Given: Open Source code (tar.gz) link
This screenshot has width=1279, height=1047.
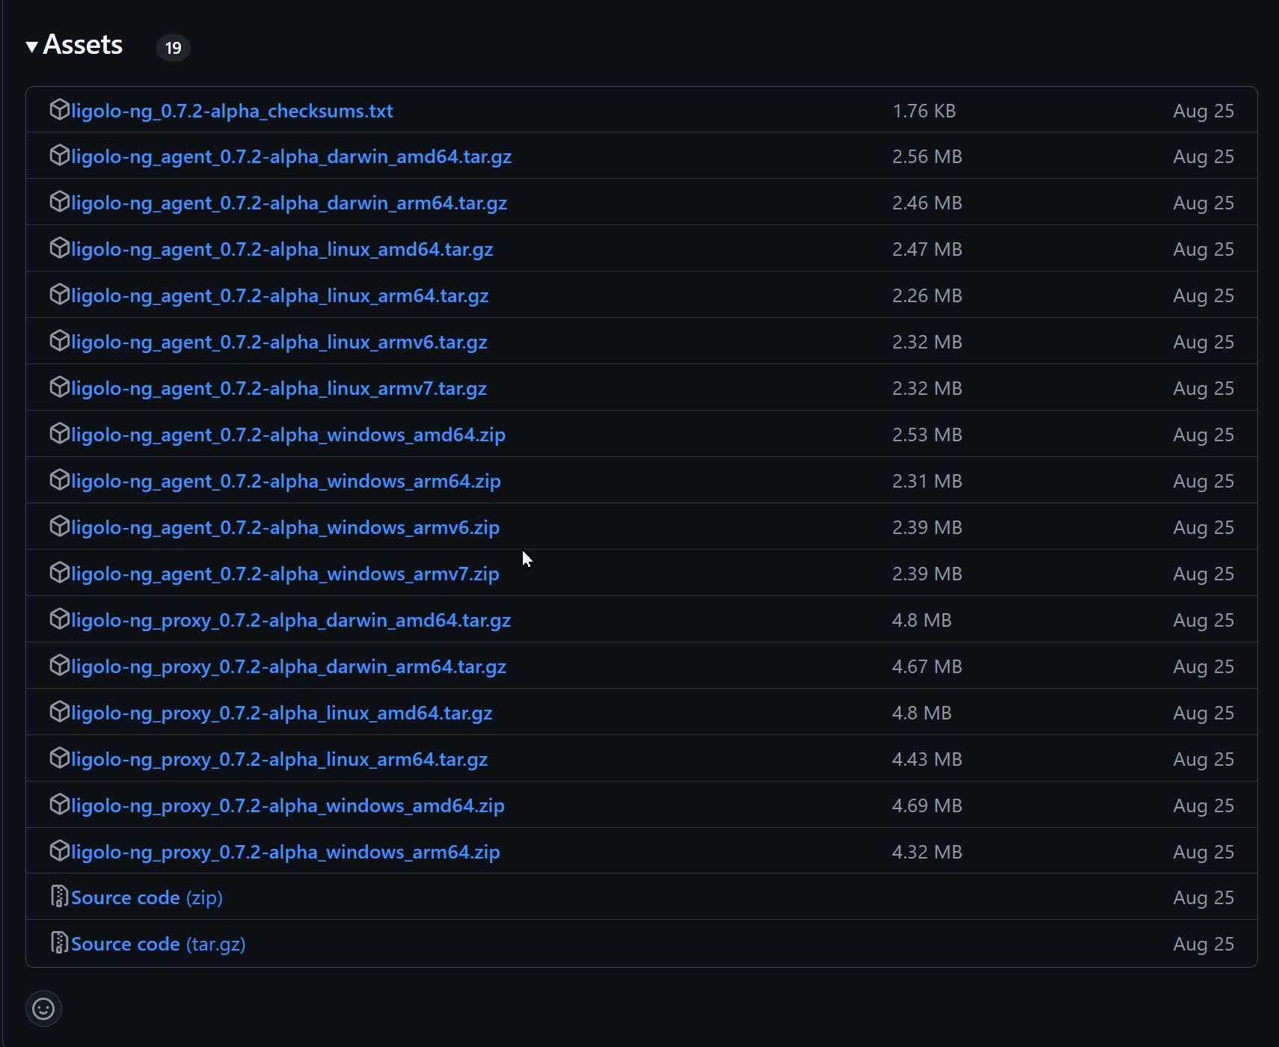Looking at the screenshot, I should 158,945.
